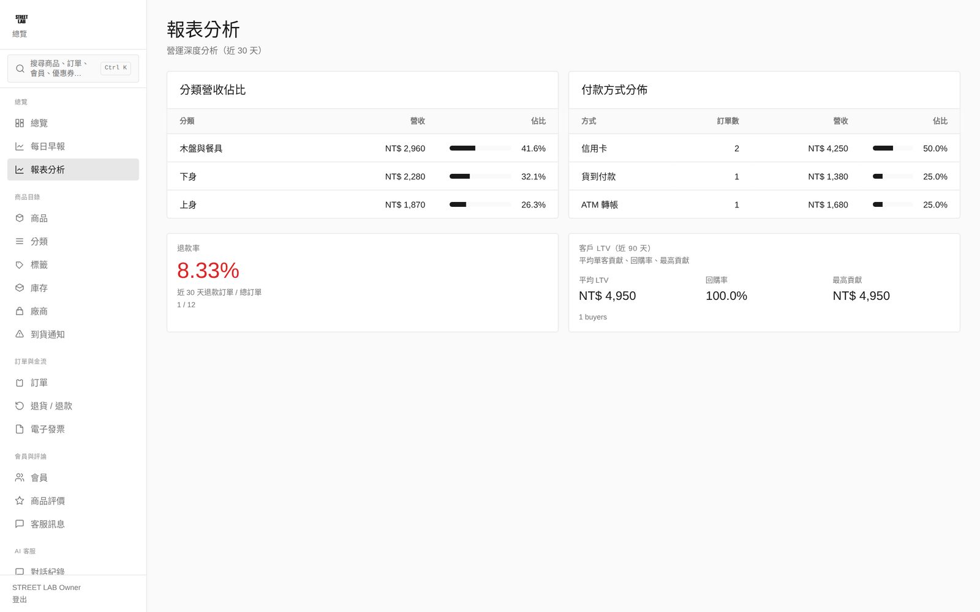Go to the 商品 page
The image size is (980, 612).
[x=73, y=218]
